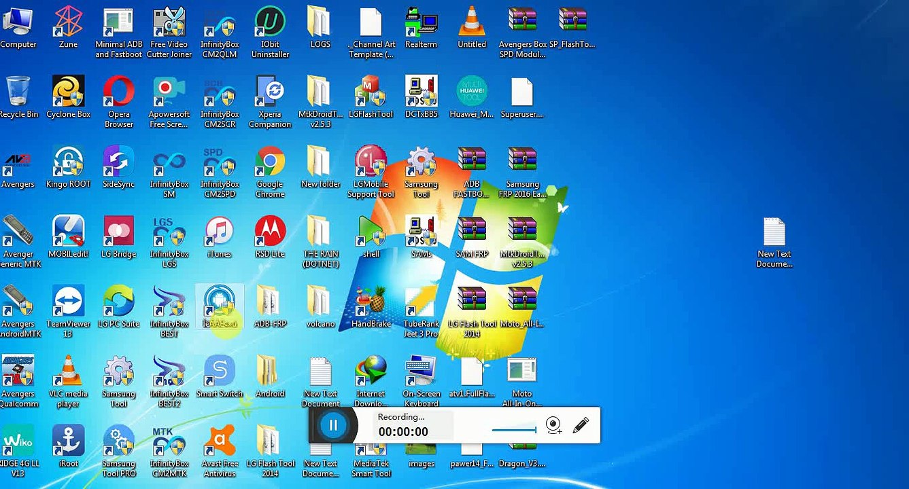Select the RSD Lite Motorola icon

click(x=270, y=237)
